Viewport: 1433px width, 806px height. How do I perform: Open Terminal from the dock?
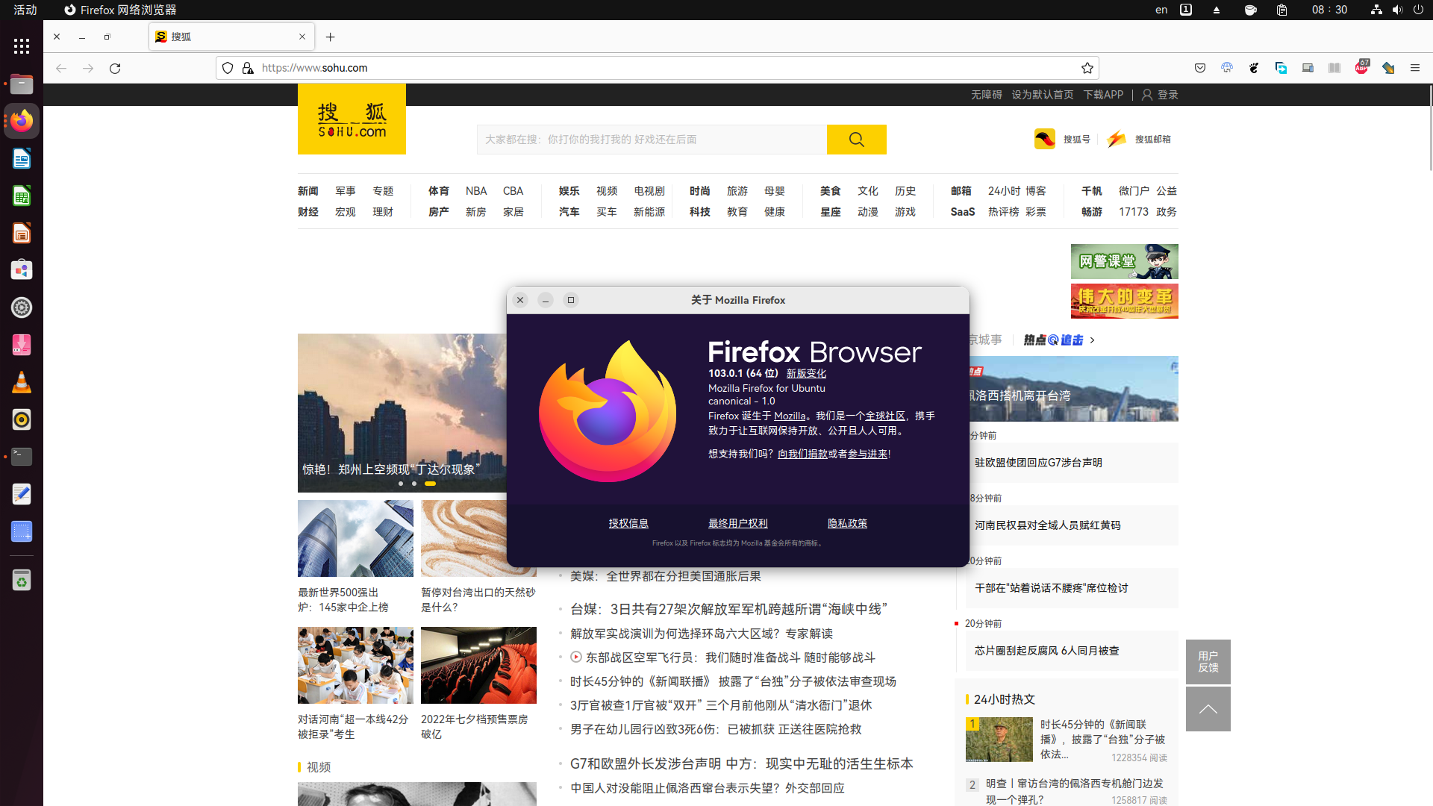click(x=22, y=457)
